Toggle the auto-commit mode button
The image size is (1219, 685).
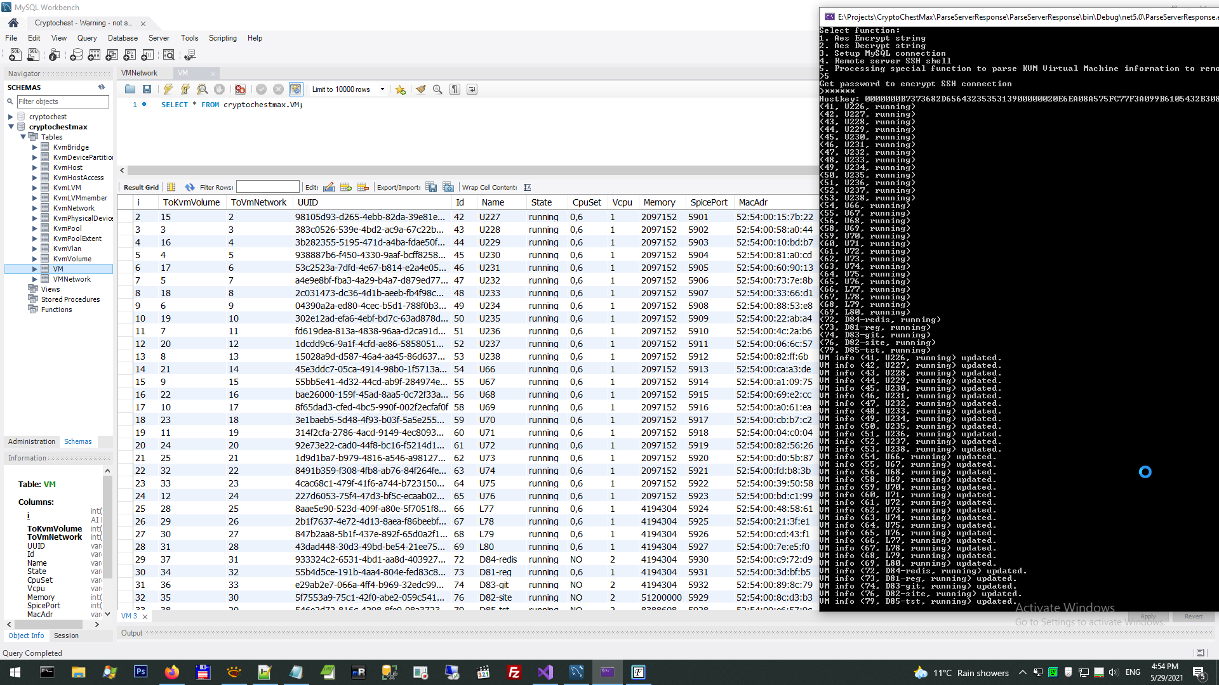coord(295,89)
